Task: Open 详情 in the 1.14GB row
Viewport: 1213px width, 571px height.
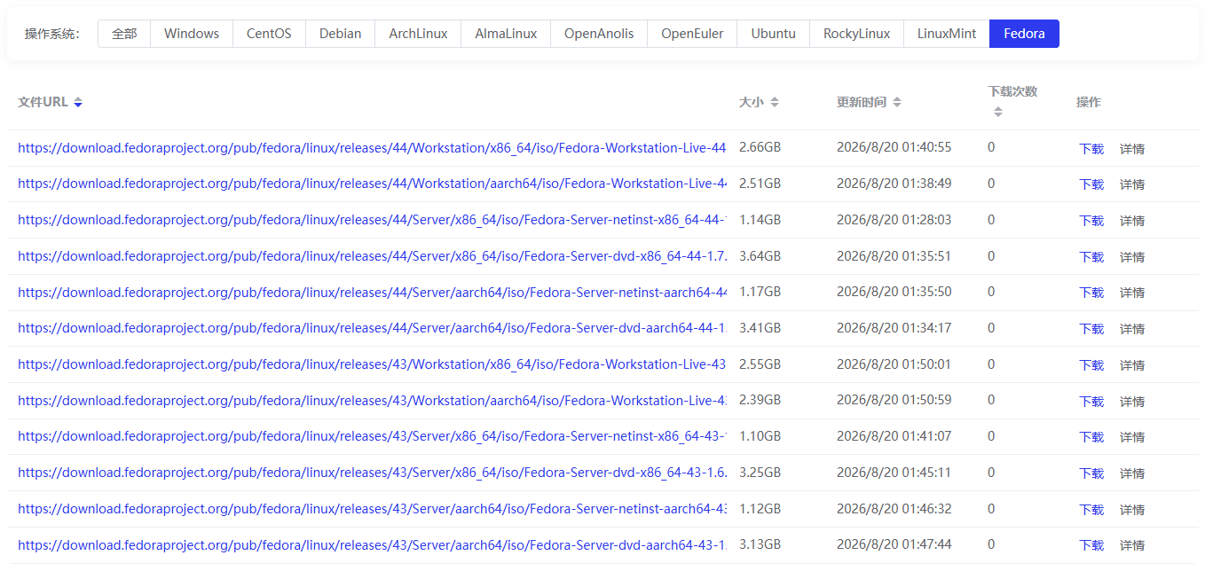Action: [x=1132, y=221]
